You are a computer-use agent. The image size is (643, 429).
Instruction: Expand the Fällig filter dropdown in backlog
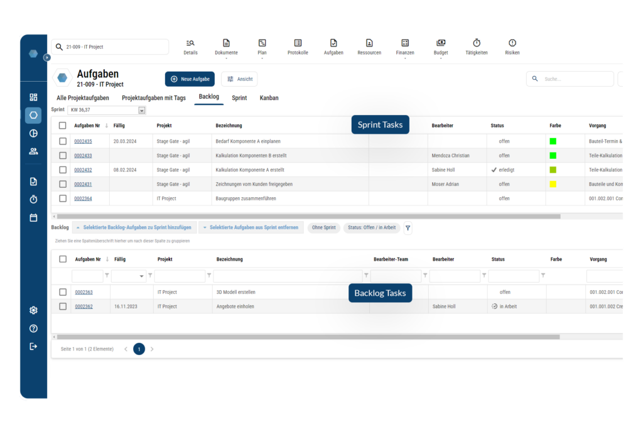143,276
